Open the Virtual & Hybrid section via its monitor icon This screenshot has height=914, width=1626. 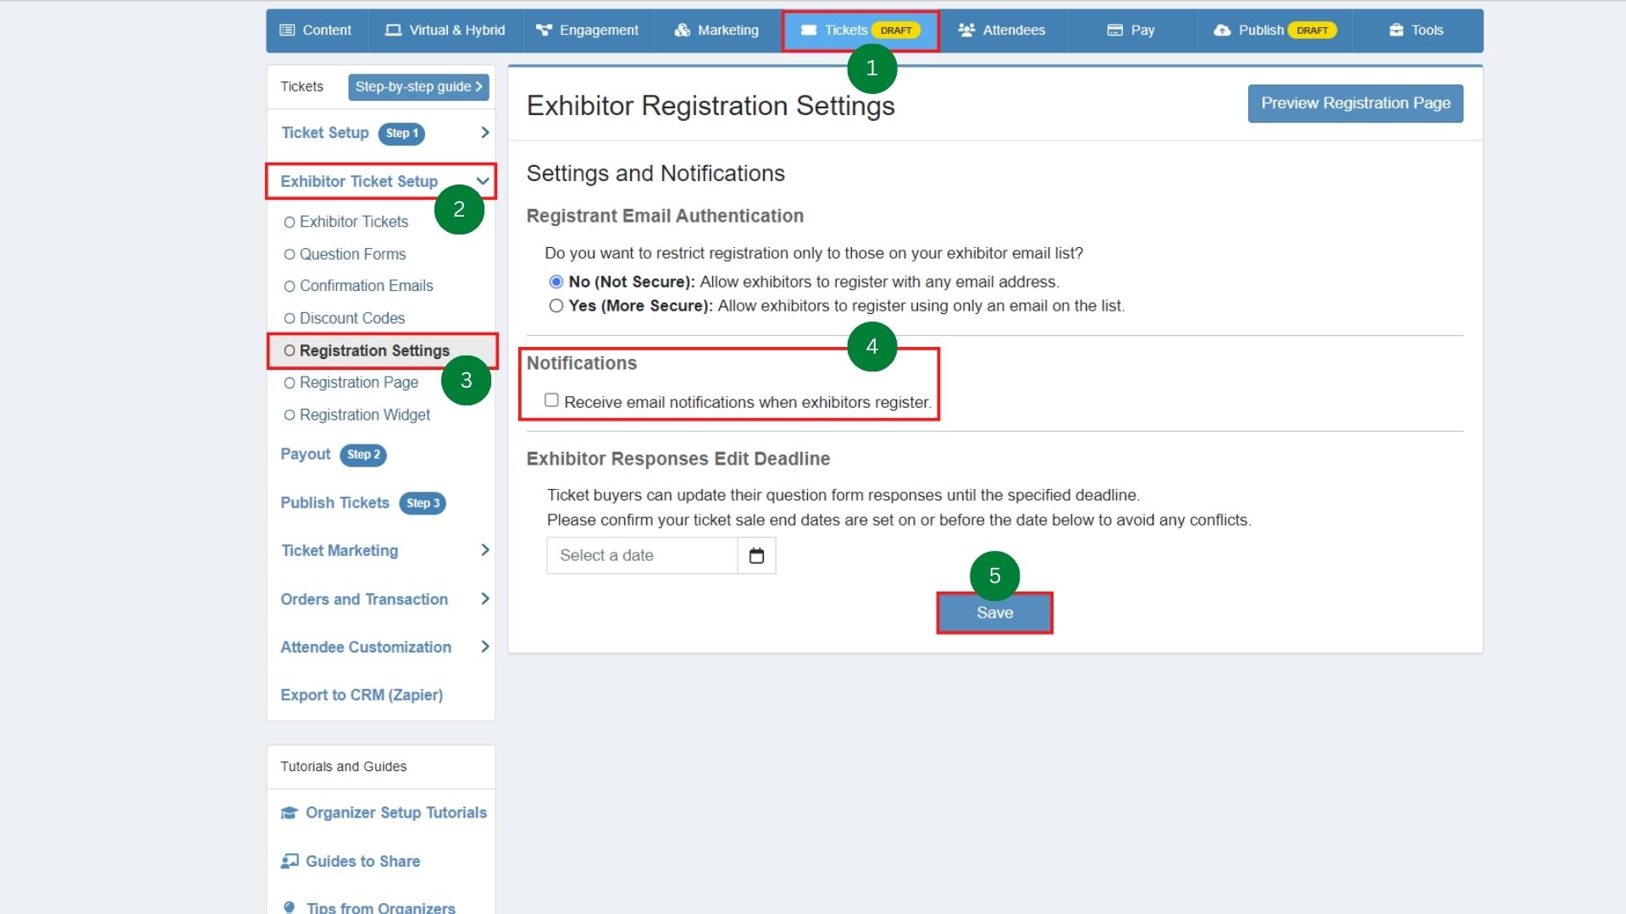point(392,30)
